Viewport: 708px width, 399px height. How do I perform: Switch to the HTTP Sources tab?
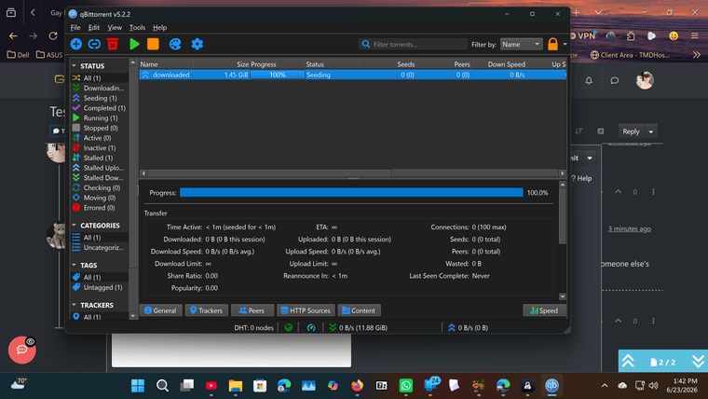pyautogui.click(x=306, y=310)
